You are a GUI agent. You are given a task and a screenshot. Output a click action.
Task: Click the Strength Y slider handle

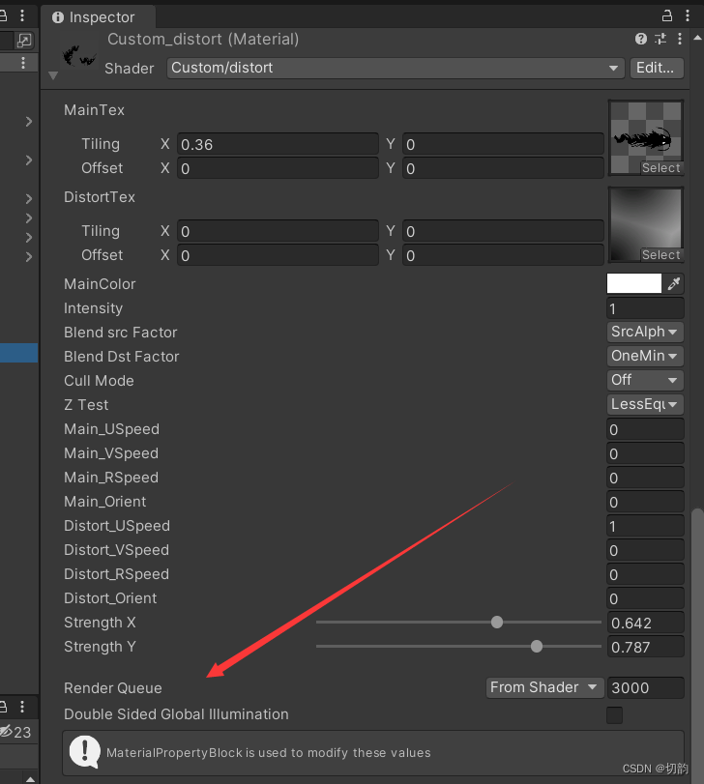[x=537, y=647]
